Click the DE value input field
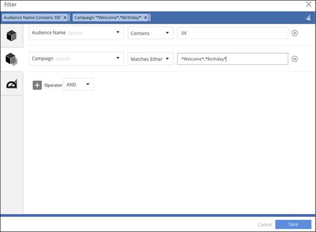 pos(232,33)
